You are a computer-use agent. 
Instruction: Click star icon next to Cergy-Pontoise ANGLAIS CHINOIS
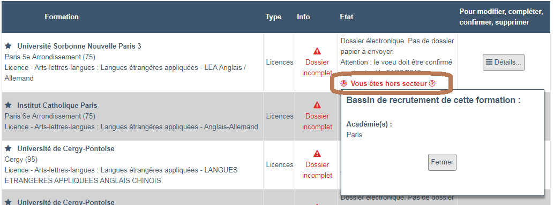9,148
